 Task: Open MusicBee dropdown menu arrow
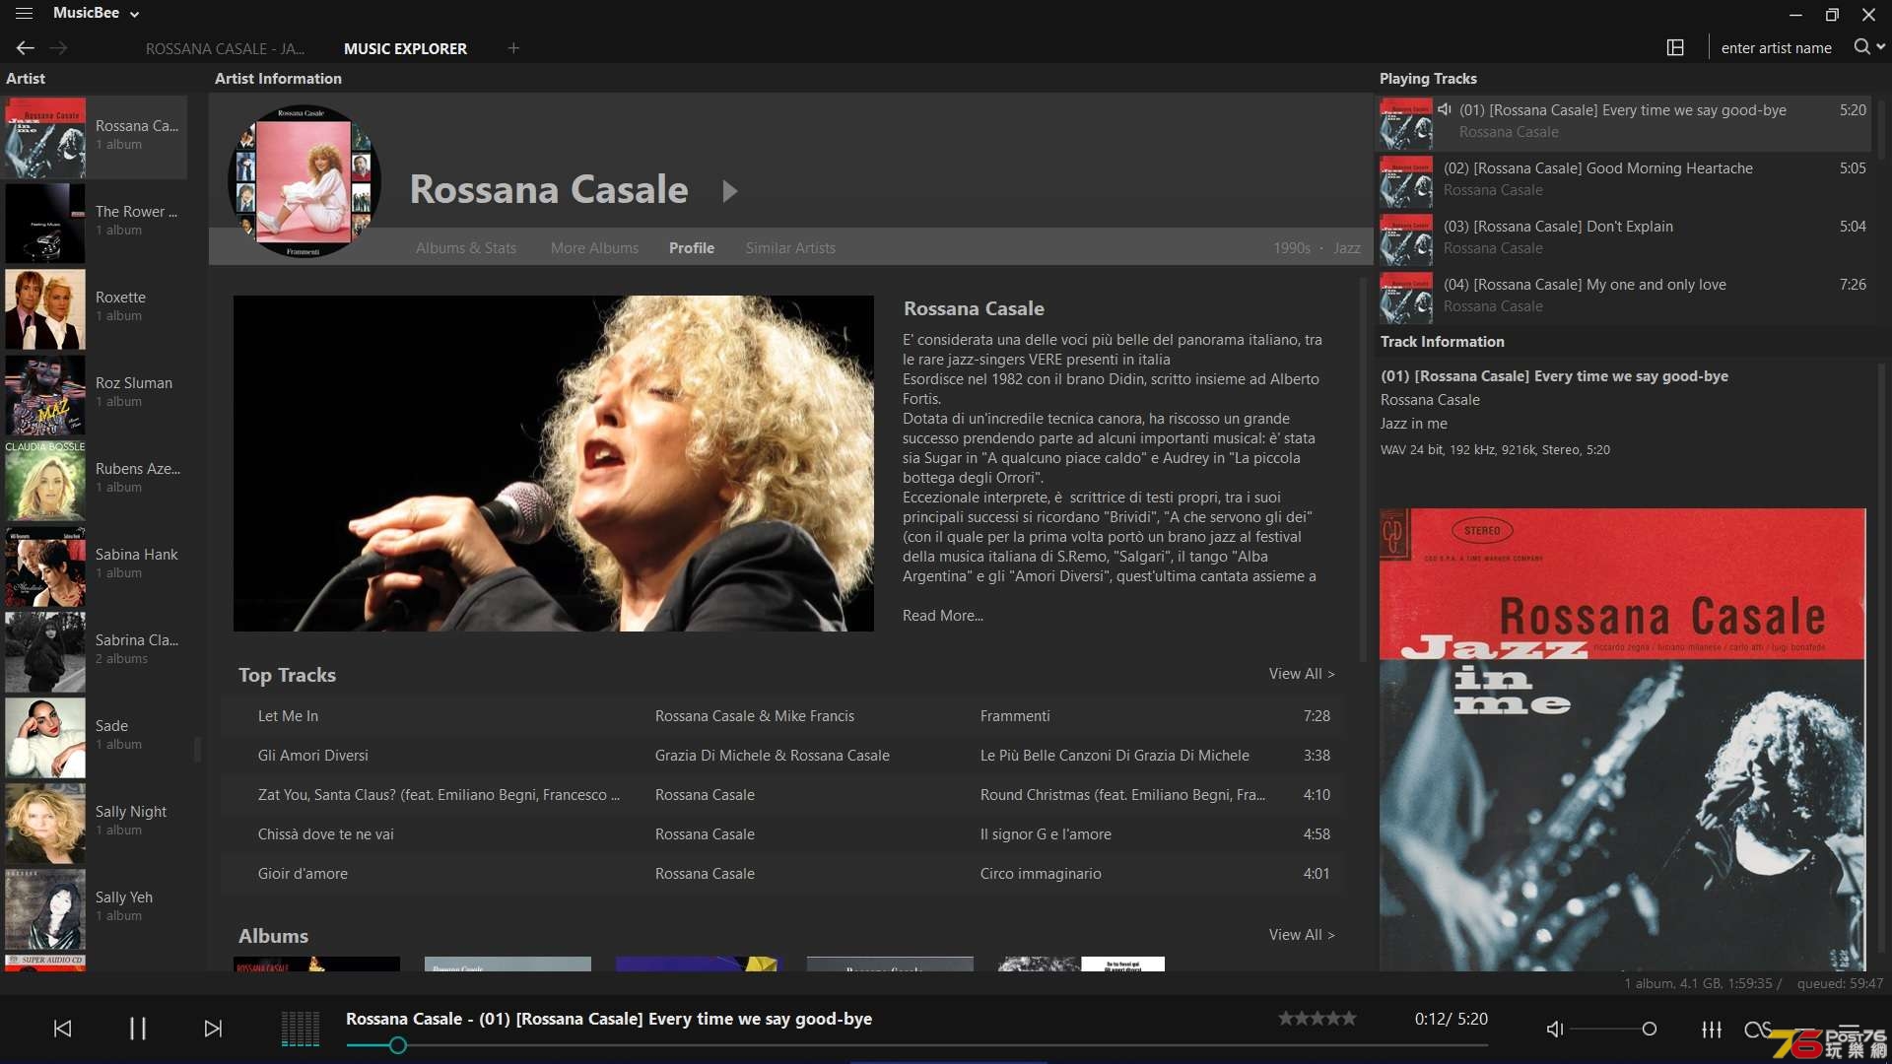point(135,14)
